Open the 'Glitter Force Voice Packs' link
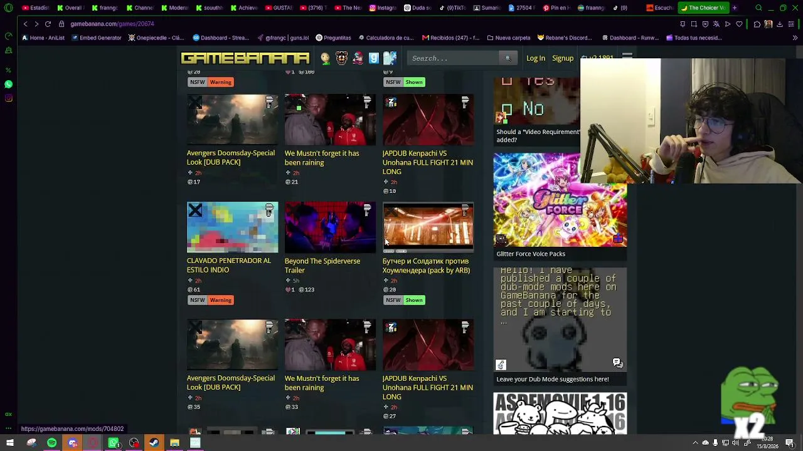This screenshot has width=803, height=451. click(x=531, y=254)
